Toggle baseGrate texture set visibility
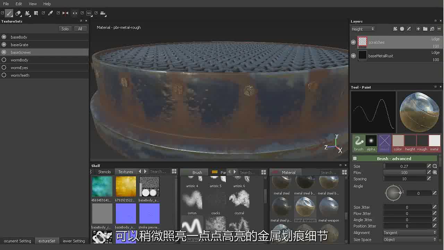This screenshot has width=444, height=250. coord(4,44)
